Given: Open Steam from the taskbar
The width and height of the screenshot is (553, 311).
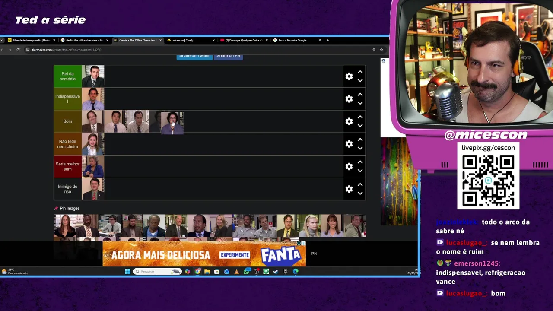Looking at the screenshot, I should (276, 271).
